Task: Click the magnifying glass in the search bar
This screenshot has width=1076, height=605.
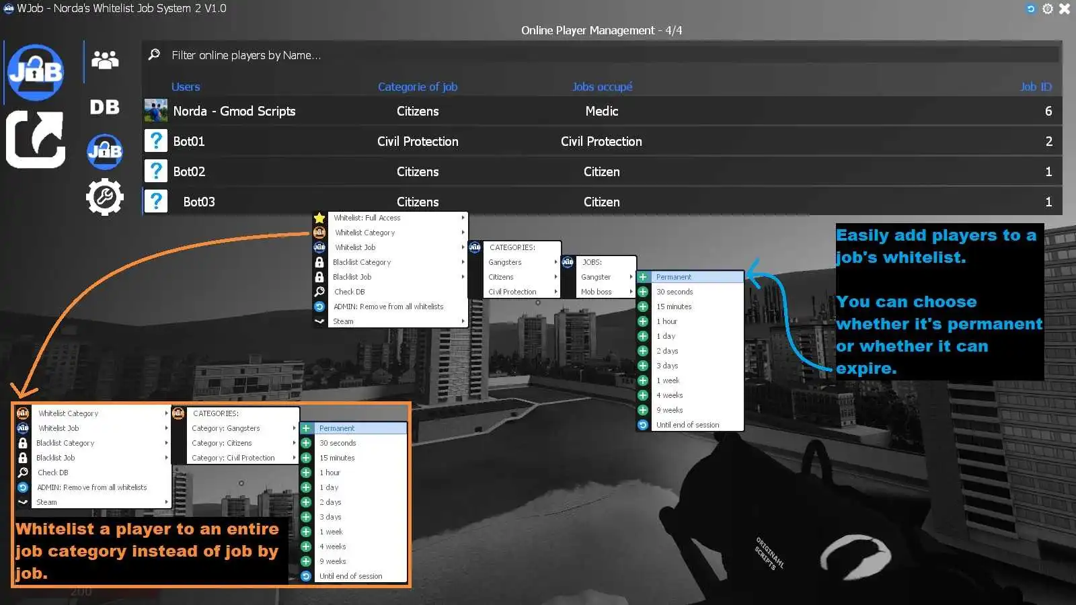Action: [154, 54]
